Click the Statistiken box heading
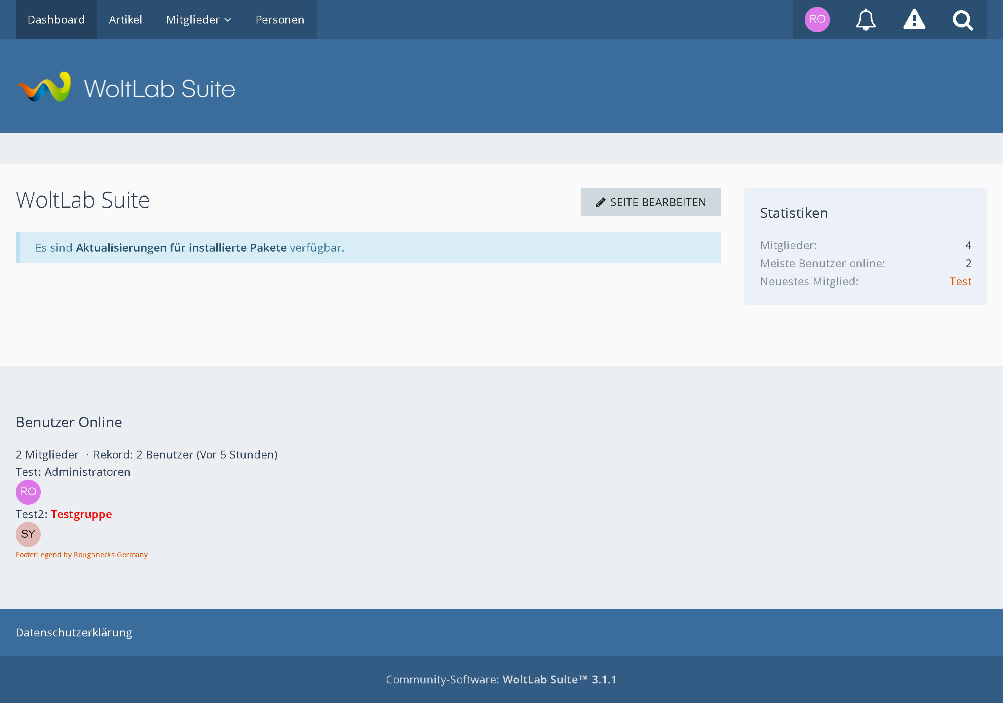Screen dimensions: 1003x703 794,213
